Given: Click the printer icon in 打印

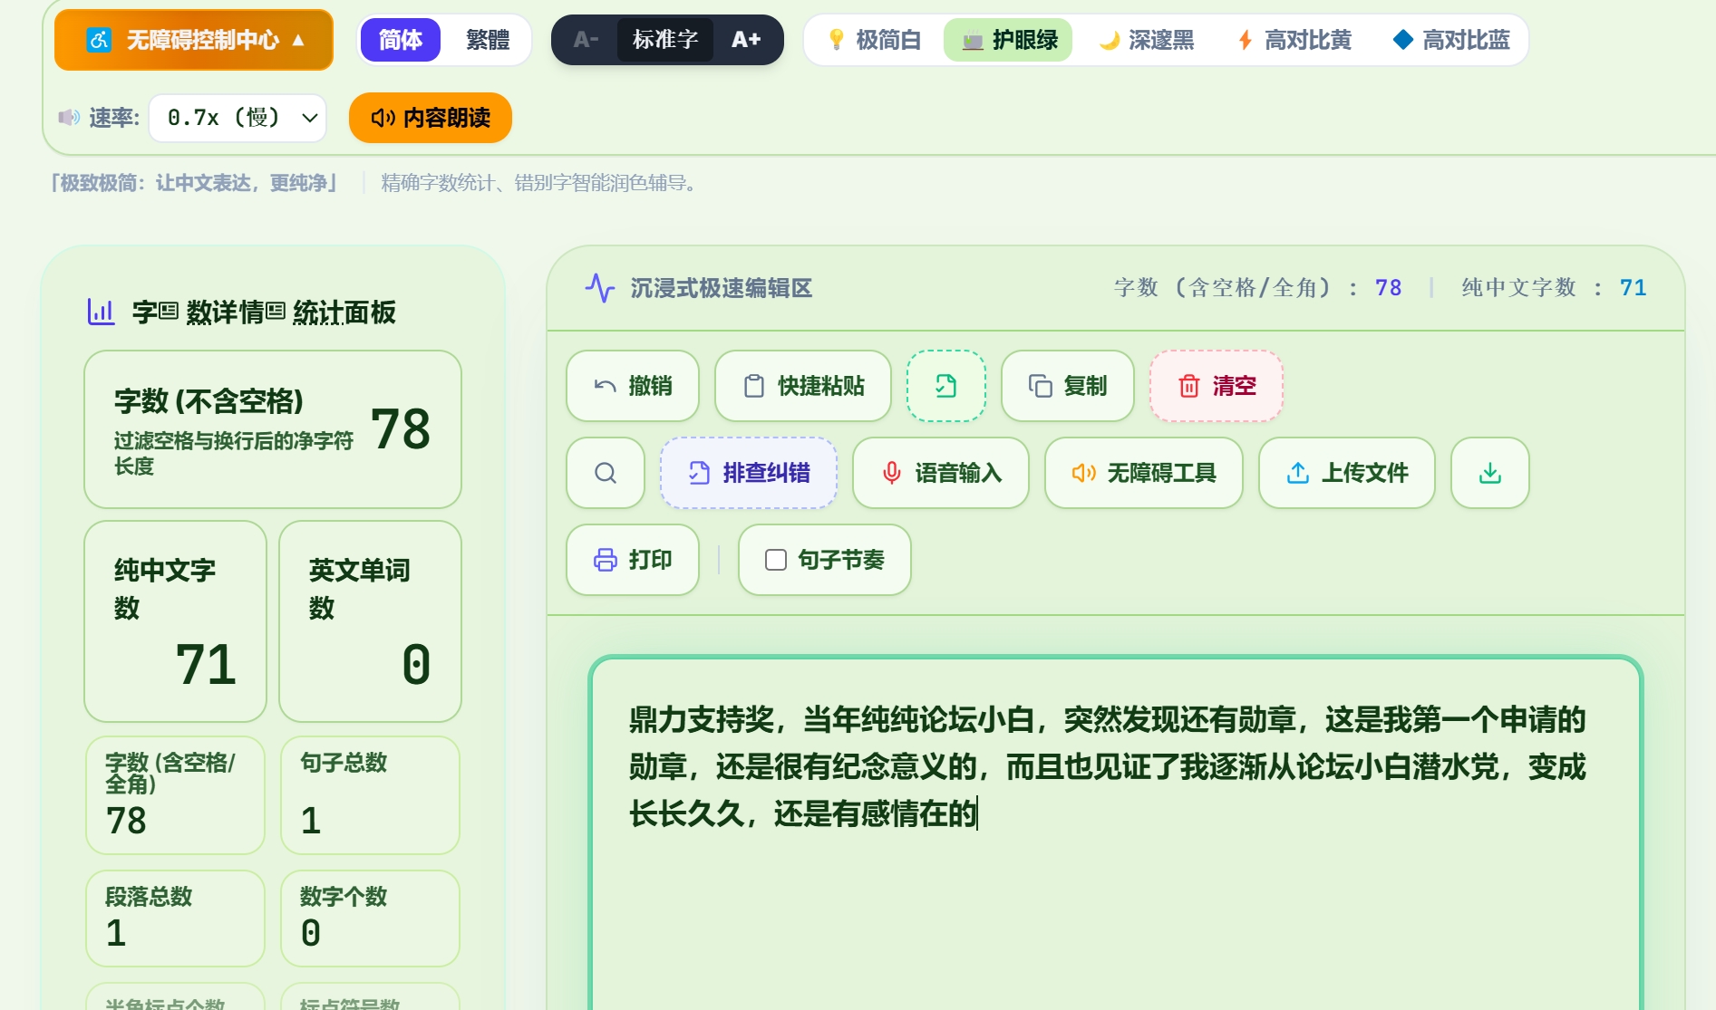Looking at the screenshot, I should pyautogui.click(x=606, y=560).
